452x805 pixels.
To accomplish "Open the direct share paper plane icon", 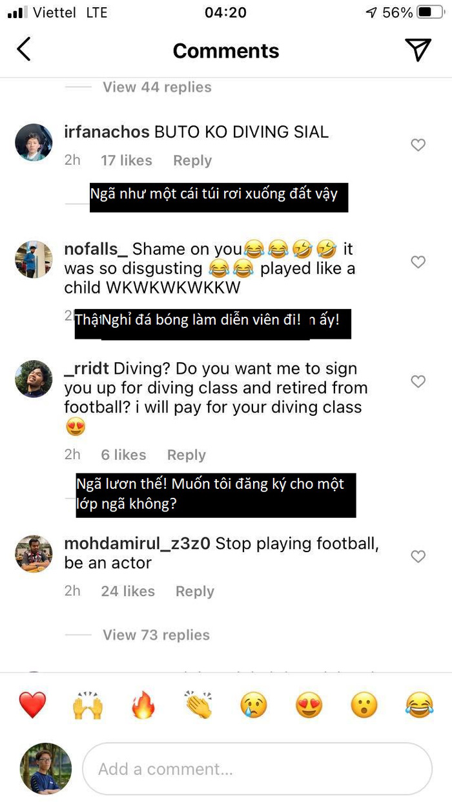I will click(x=418, y=50).
